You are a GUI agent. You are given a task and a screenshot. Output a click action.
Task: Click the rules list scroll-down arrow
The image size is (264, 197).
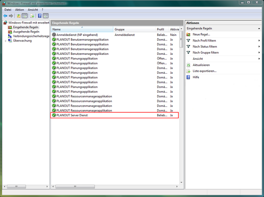pos(181,182)
